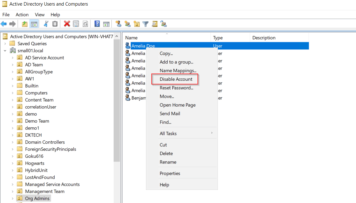Click the DKTECH OU folder icon
Screen dimensions: 356x203
(20, 135)
